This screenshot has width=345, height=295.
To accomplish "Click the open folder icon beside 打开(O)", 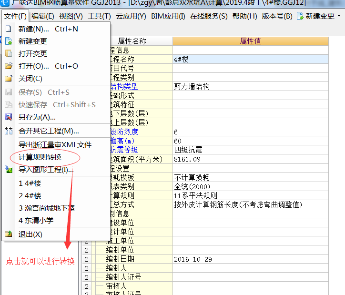I will [x=9, y=66].
